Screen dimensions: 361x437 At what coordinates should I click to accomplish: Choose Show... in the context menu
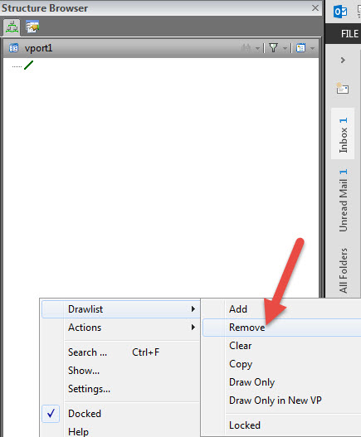pyautogui.click(x=120, y=371)
